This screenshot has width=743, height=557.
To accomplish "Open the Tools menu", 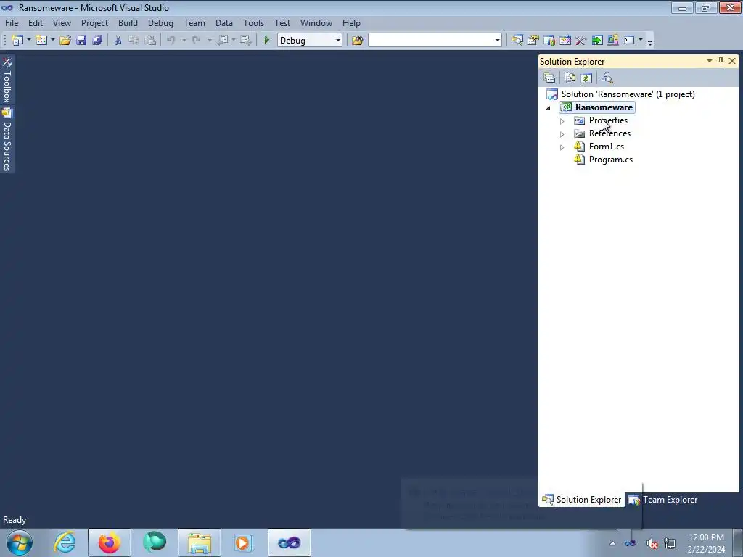I will [253, 22].
